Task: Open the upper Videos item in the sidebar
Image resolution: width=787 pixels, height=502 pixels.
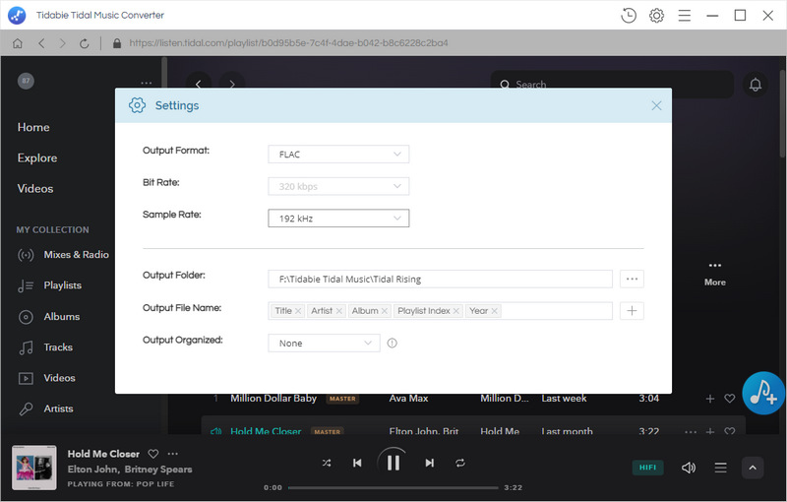Action: [35, 189]
